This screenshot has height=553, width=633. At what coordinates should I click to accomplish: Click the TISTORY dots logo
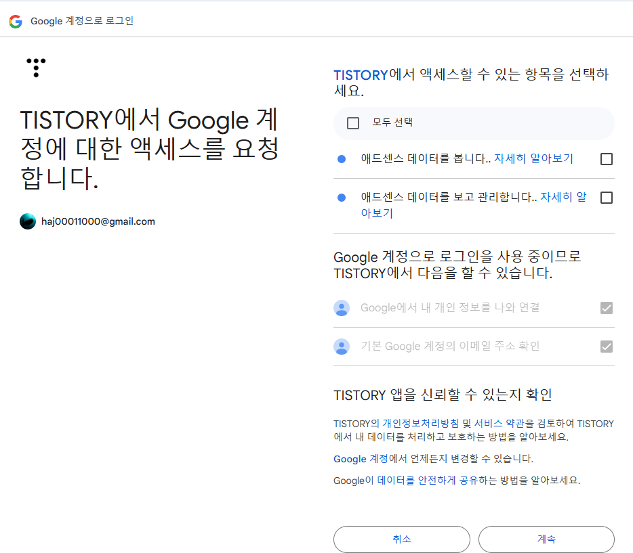click(x=36, y=68)
